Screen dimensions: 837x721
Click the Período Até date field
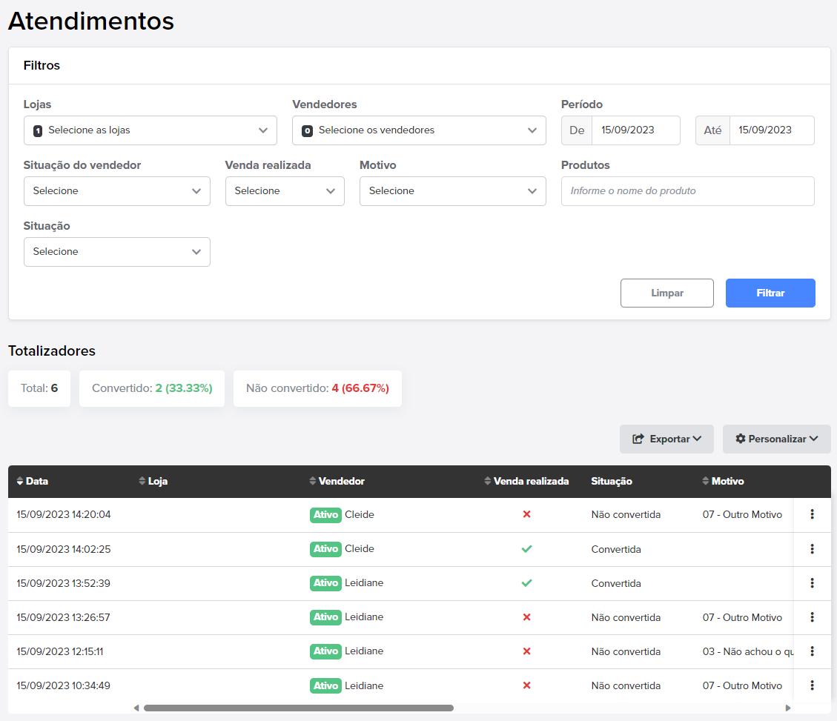(772, 130)
